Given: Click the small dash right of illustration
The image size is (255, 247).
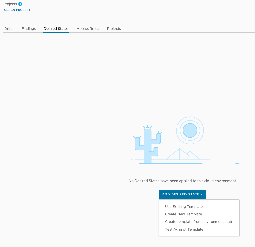Looking at the screenshot, I should click(x=237, y=163).
